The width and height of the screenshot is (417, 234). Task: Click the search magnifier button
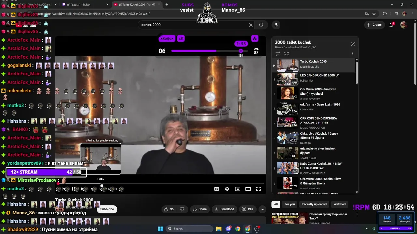click(261, 25)
